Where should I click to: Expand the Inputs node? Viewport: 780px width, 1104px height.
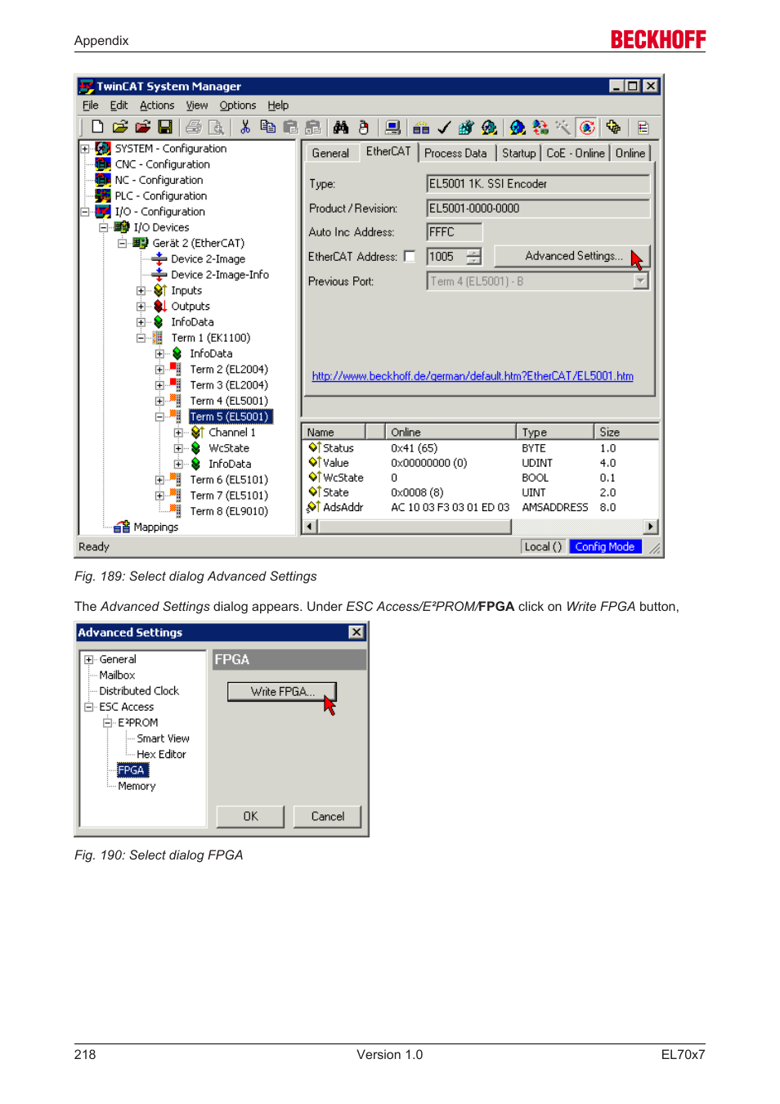click(141, 290)
